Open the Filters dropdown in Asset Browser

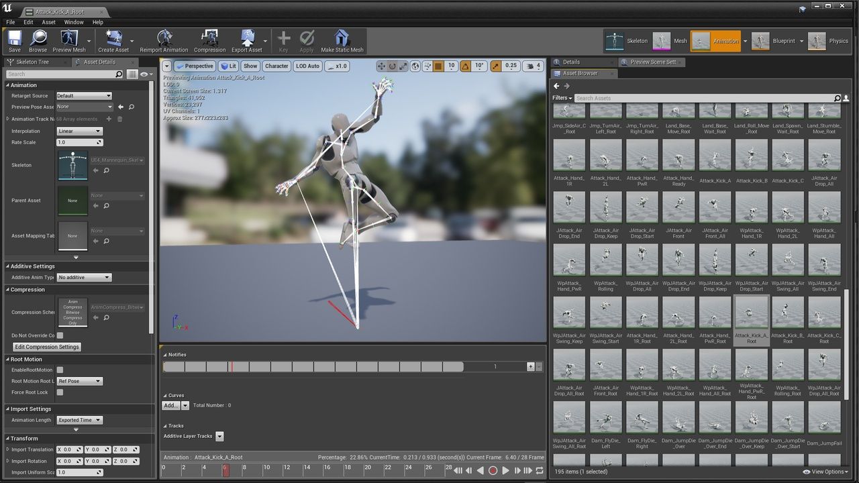pyautogui.click(x=562, y=98)
